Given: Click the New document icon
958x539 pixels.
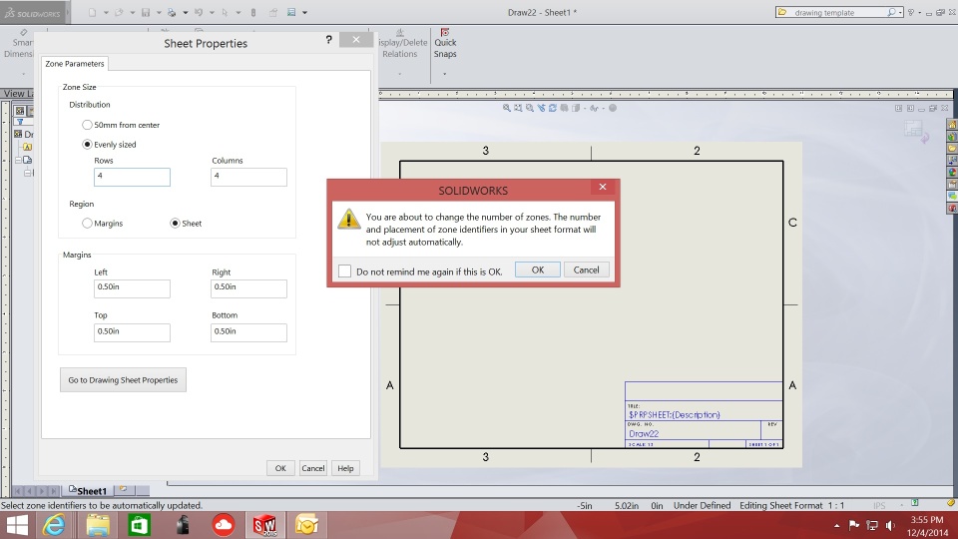Looking at the screenshot, I should [92, 12].
